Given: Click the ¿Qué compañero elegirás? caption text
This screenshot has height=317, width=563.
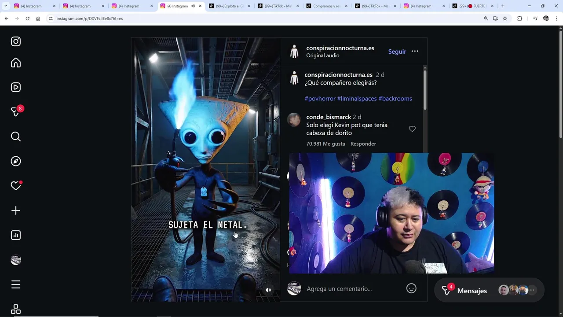Looking at the screenshot, I should pos(340,83).
